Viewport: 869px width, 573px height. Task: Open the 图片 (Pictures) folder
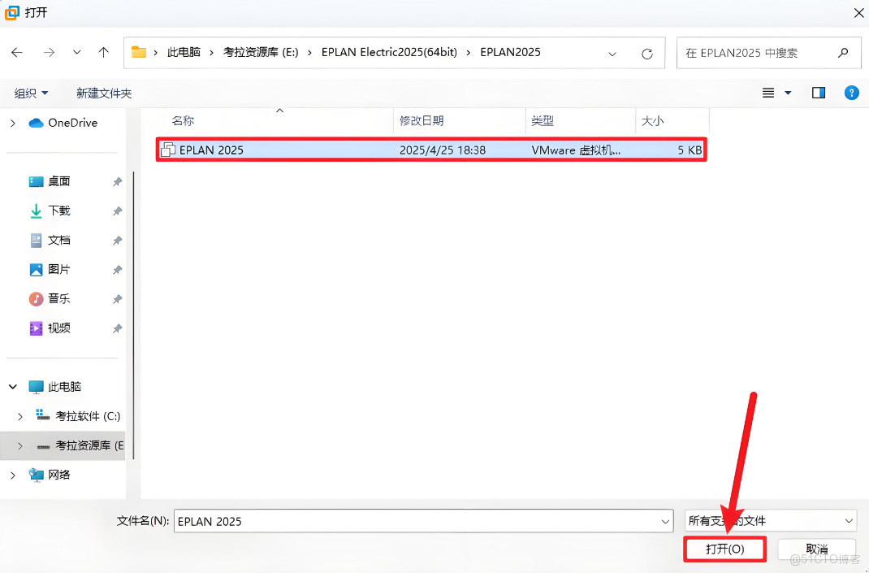tap(59, 269)
